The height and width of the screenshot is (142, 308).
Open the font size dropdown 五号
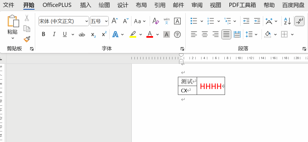[x=106, y=21]
